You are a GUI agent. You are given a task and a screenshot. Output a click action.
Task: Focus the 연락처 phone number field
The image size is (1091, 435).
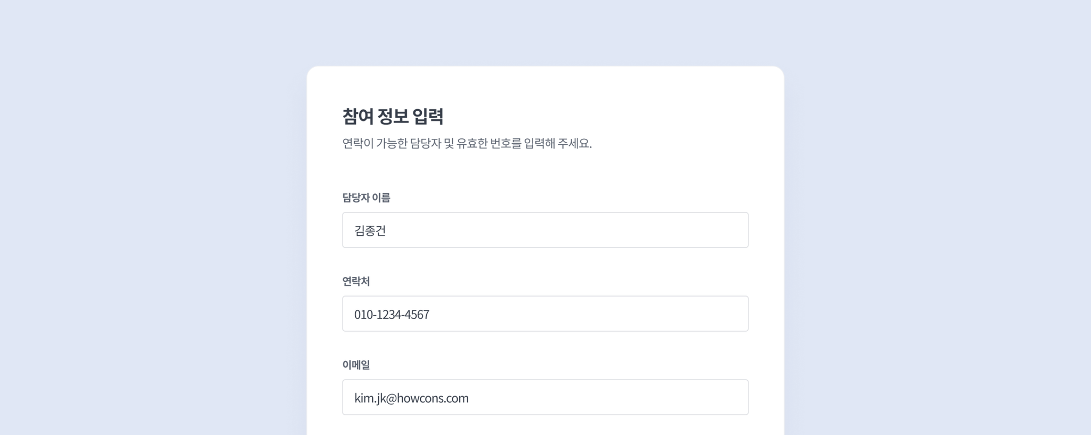point(545,314)
